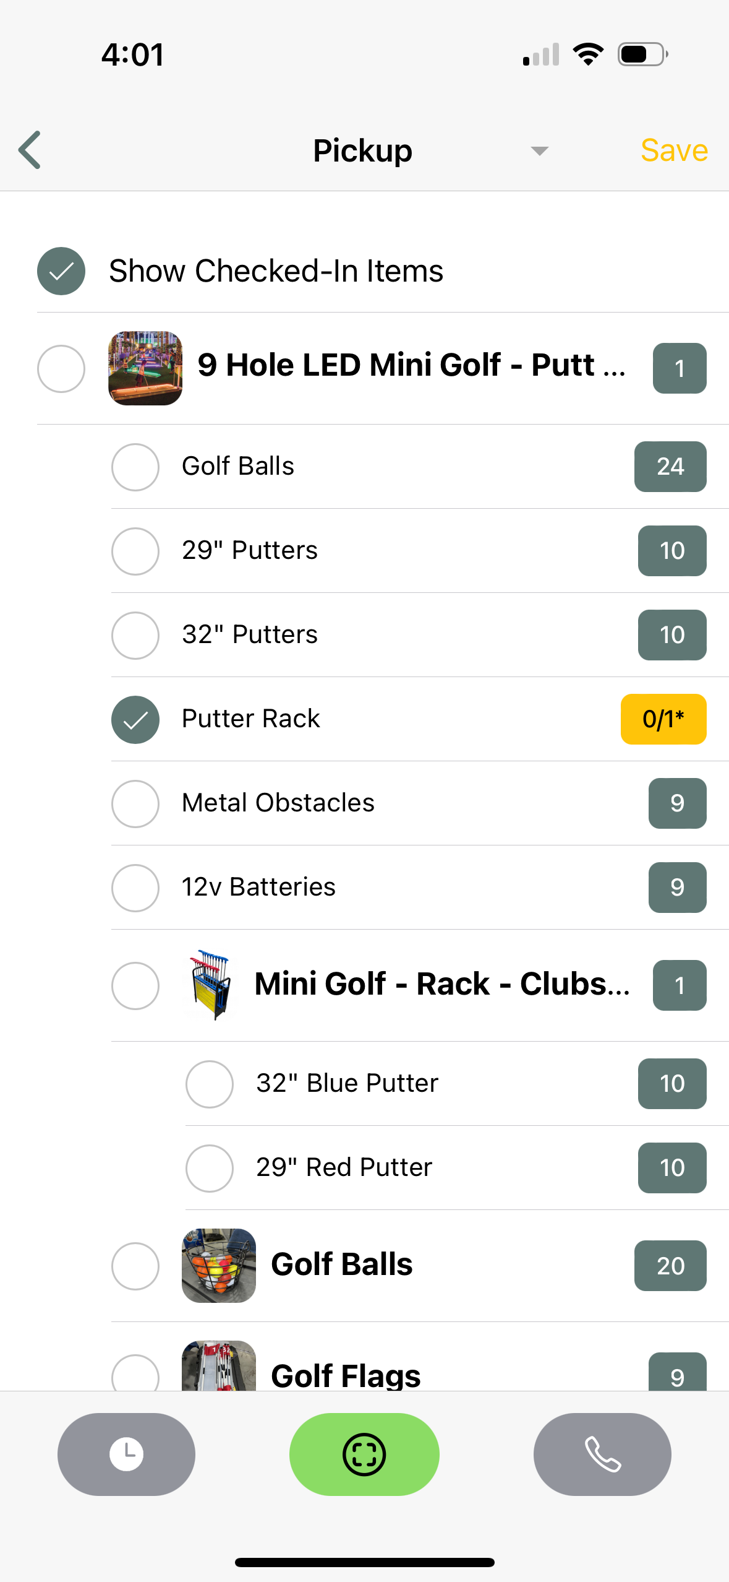This screenshot has width=729, height=1582.
Task: Tap the yellow 0/1* Putter Rack badge
Action: (663, 719)
